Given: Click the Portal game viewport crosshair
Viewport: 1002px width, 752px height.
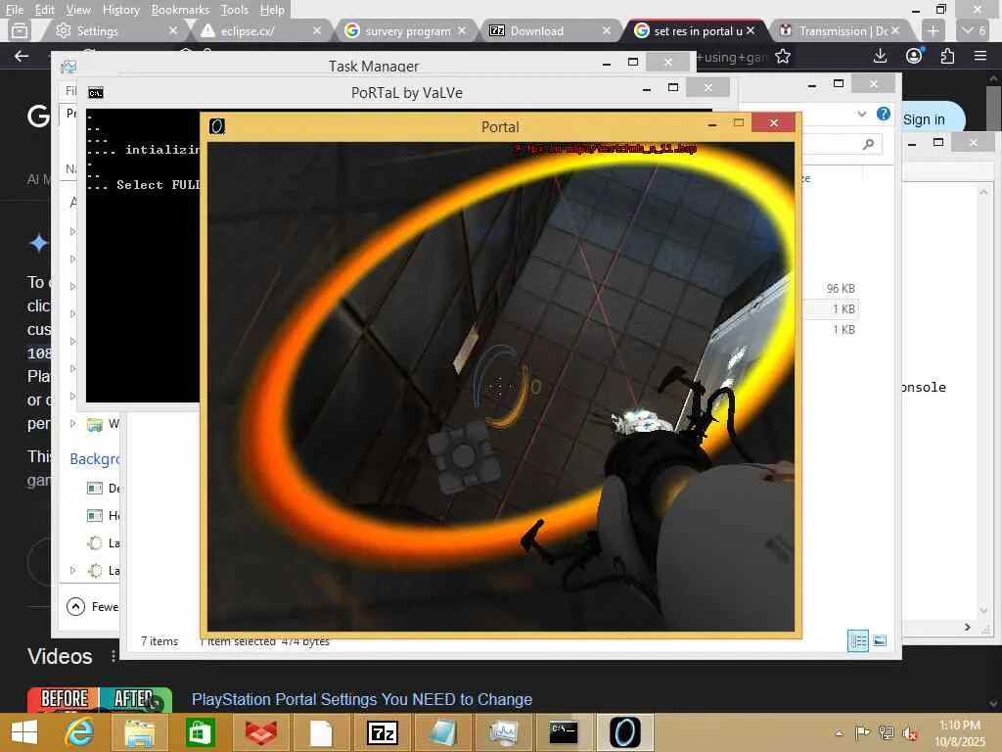Looking at the screenshot, I should click(x=500, y=386).
